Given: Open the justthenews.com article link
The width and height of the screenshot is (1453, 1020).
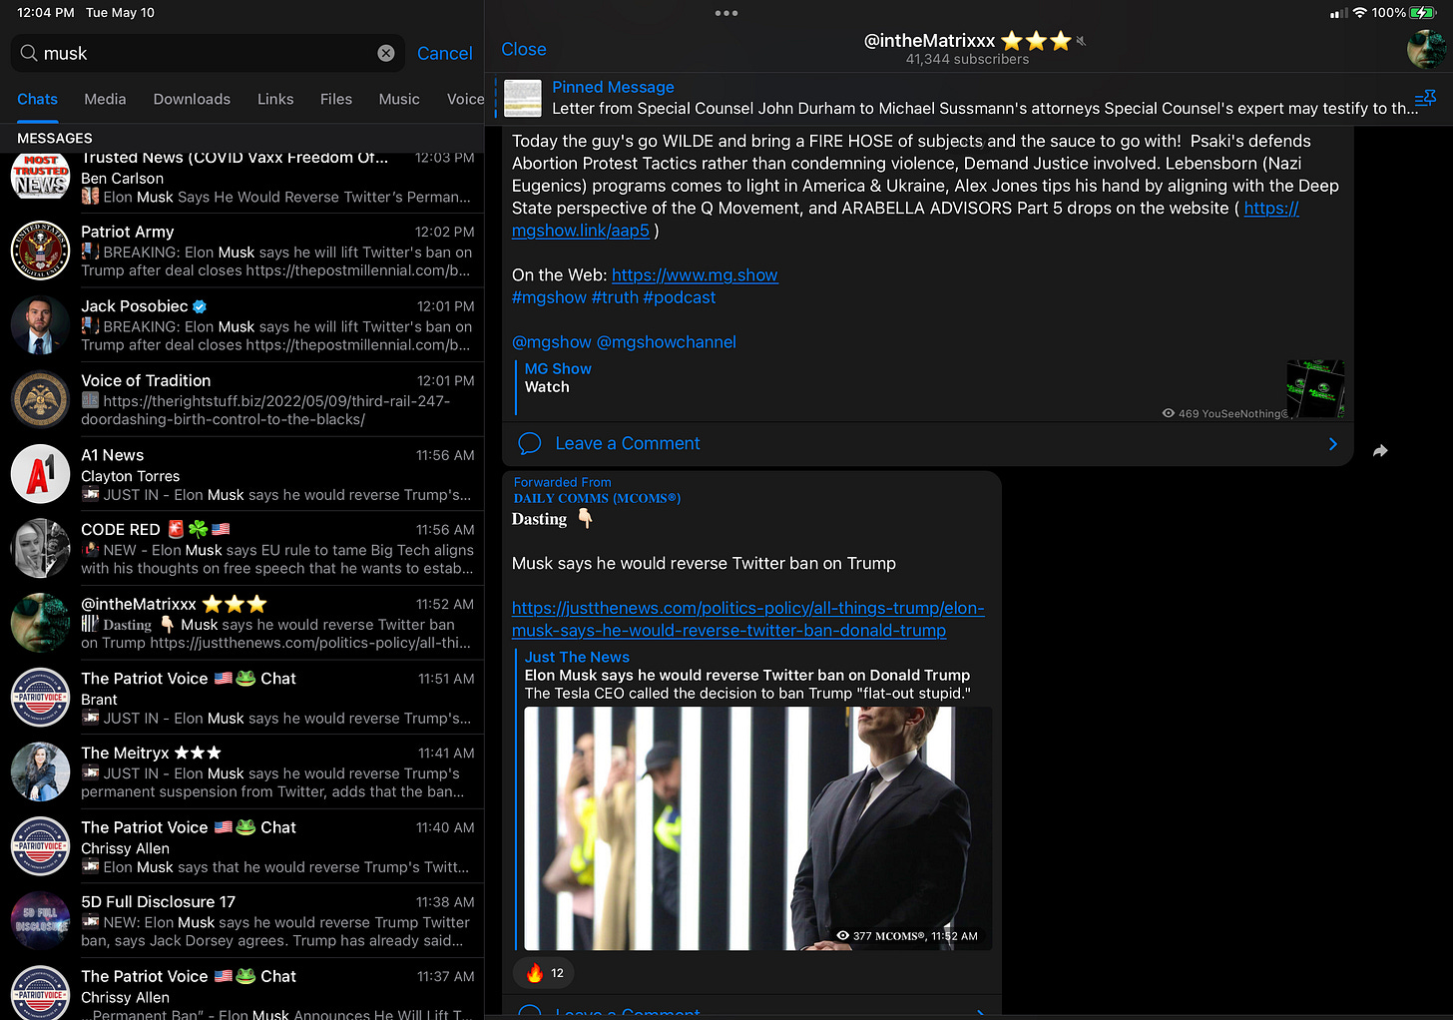Looking at the screenshot, I should 747,619.
